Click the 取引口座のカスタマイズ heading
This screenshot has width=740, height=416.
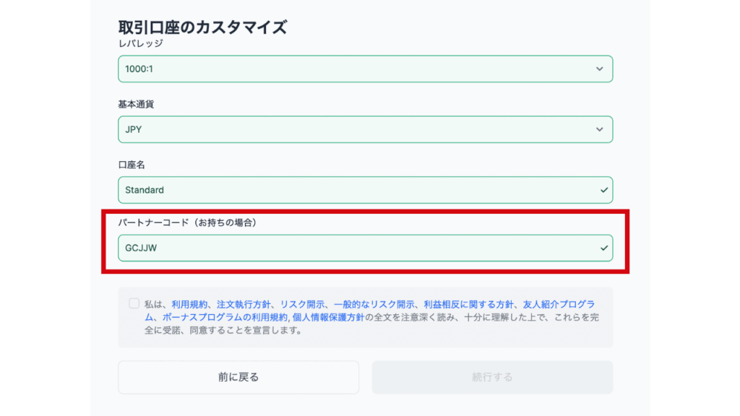tap(202, 27)
